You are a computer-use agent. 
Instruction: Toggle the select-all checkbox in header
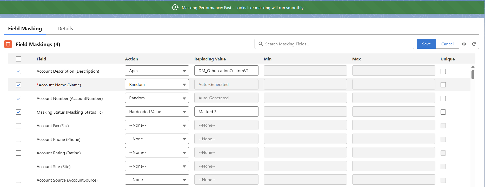pyautogui.click(x=18, y=59)
